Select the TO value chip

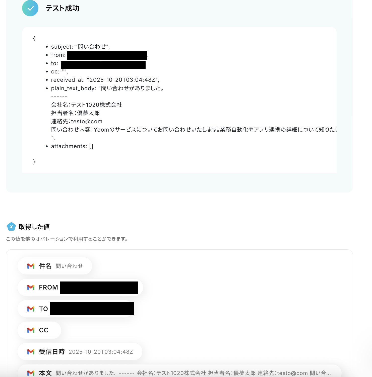[76, 309]
